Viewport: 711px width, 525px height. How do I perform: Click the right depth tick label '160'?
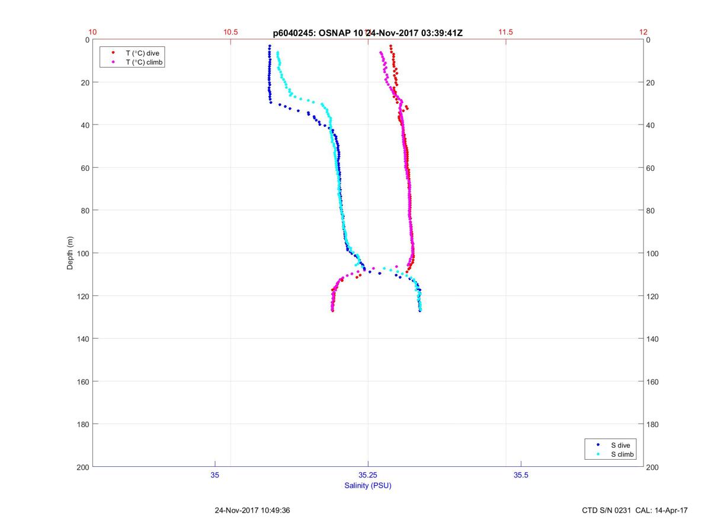(x=653, y=381)
